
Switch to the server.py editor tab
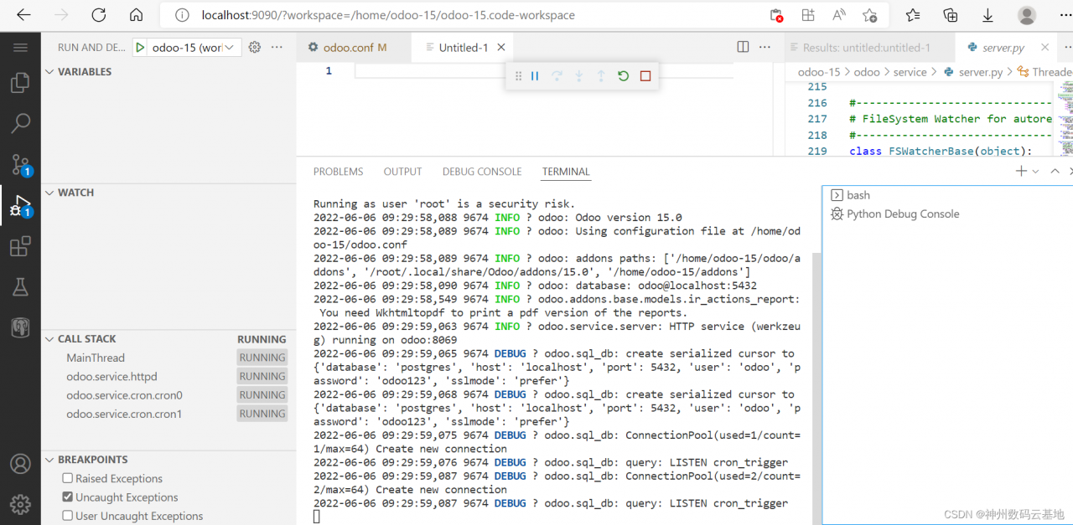[1004, 48]
